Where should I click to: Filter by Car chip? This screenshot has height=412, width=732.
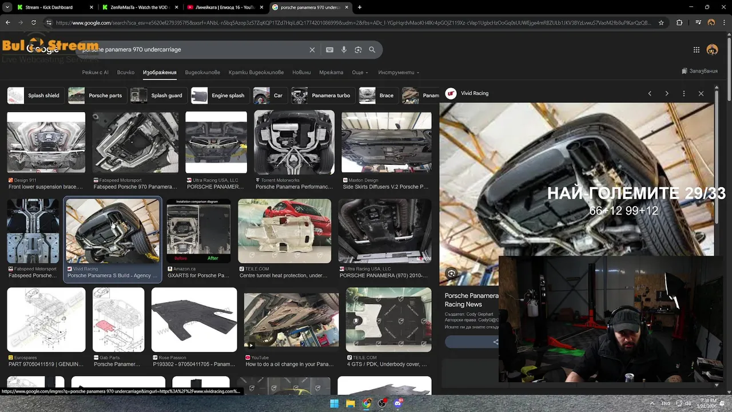(269, 96)
